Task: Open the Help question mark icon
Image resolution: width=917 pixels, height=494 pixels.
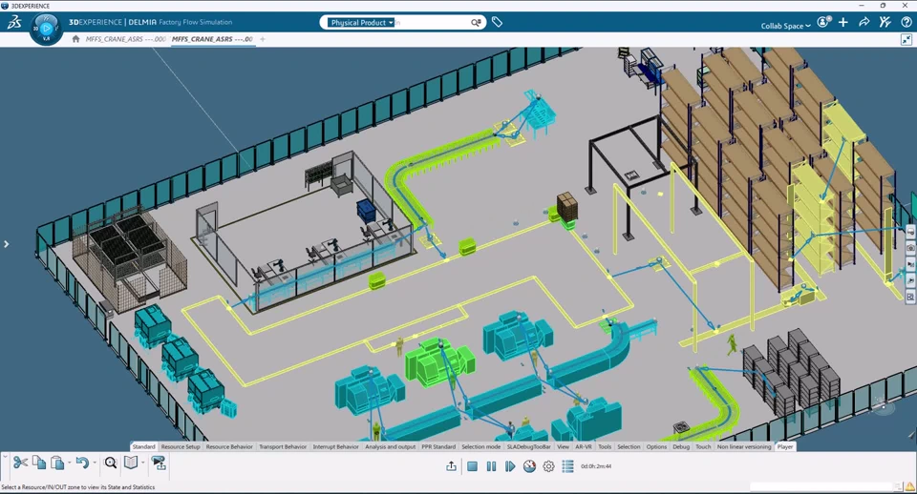Action: [906, 22]
